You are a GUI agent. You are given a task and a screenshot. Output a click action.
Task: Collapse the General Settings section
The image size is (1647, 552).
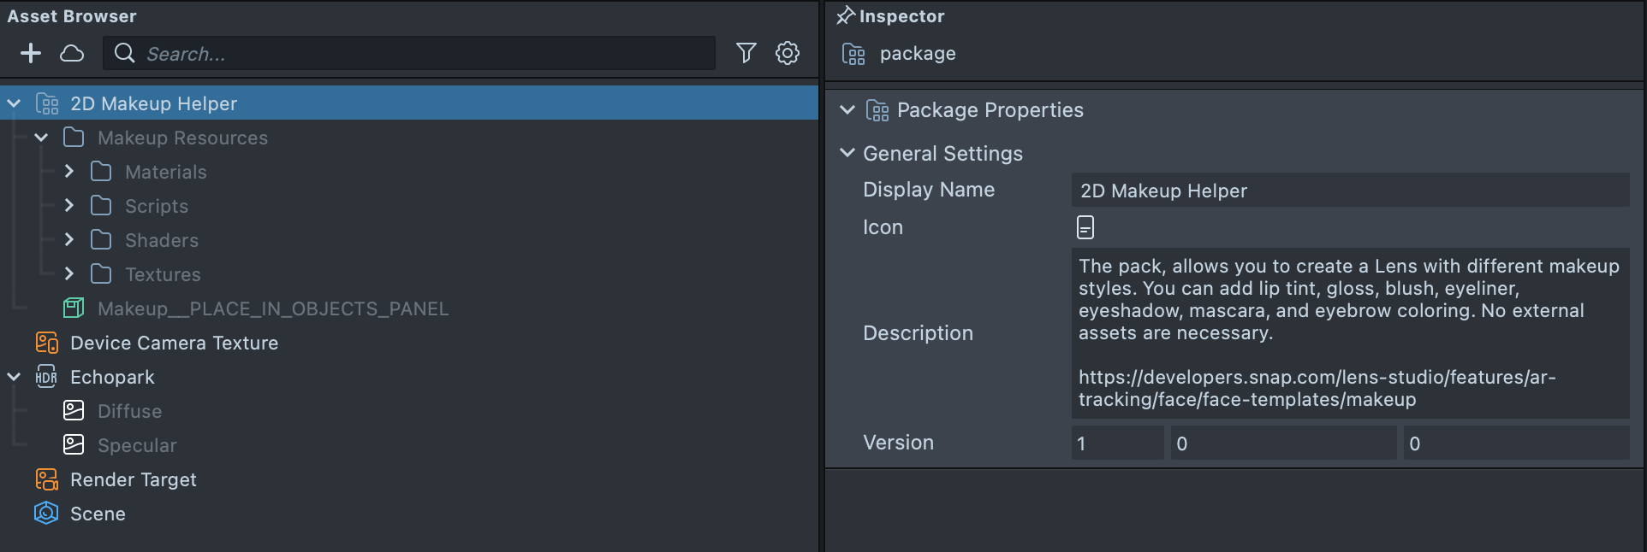[x=847, y=153]
